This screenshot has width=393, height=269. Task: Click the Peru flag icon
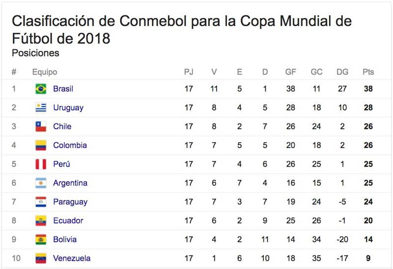(x=41, y=164)
